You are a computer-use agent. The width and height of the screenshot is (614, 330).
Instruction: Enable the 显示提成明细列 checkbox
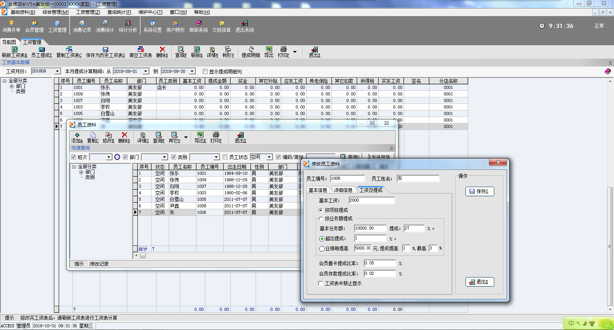(x=205, y=72)
